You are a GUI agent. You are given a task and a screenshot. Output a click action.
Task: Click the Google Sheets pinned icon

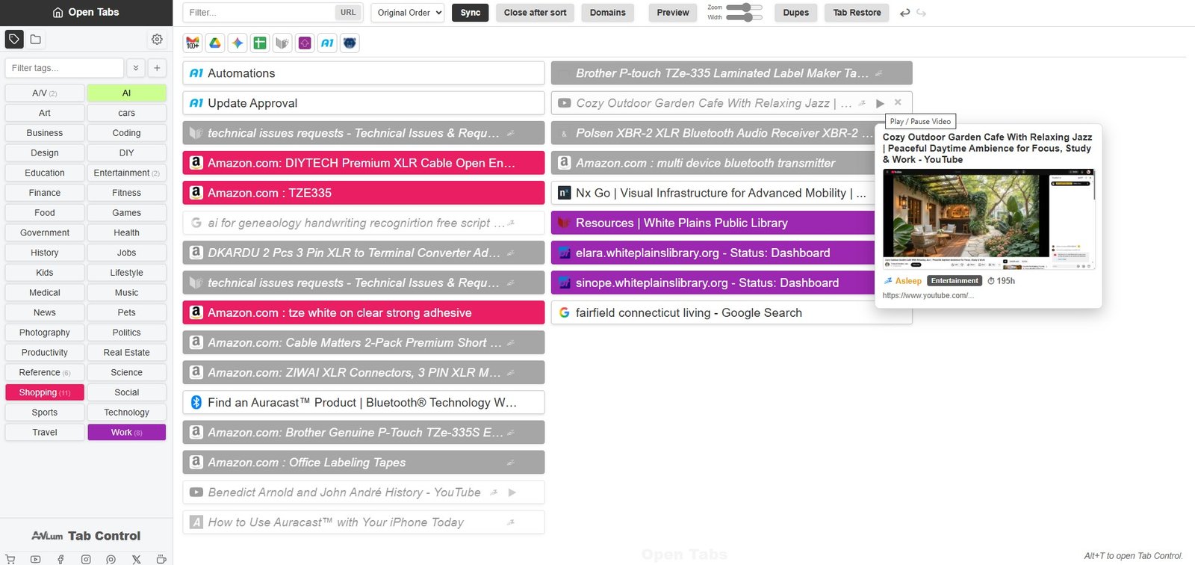[x=260, y=43]
